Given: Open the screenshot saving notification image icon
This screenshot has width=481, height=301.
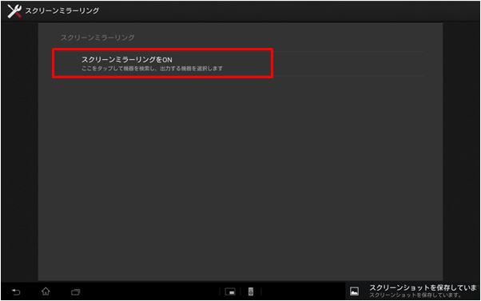Looking at the screenshot, I should point(354,291).
